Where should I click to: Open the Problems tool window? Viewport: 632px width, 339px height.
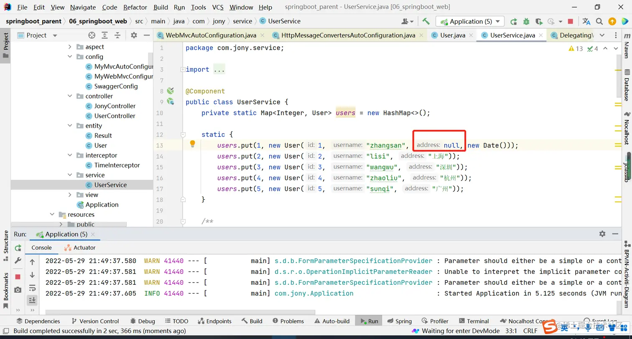pos(288,321)
